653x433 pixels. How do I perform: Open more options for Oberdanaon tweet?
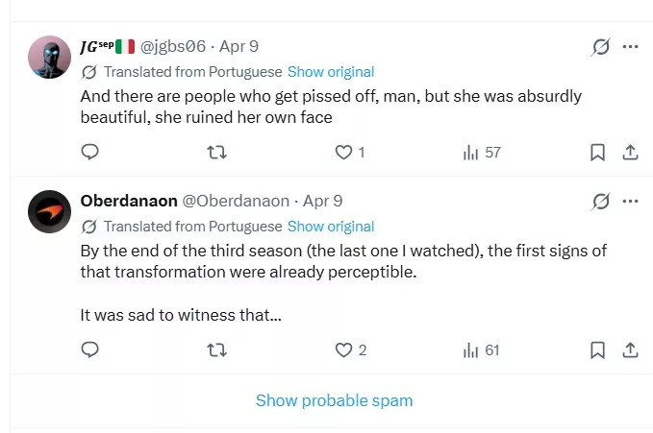pyautogui.click(x=631, y=201)
